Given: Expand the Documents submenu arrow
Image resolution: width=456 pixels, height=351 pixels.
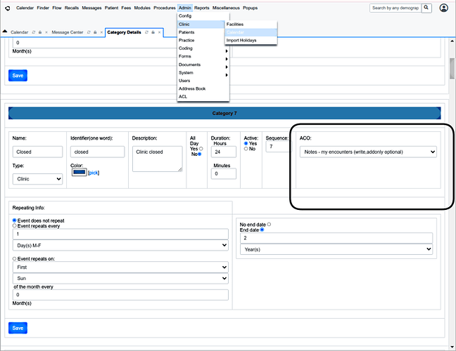Looking at the screenshot, I should 227,67.
